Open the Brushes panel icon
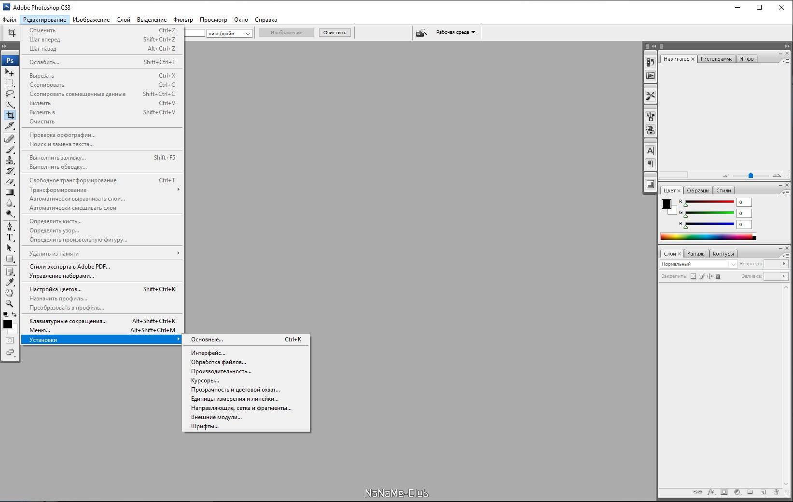 point(650,116)
